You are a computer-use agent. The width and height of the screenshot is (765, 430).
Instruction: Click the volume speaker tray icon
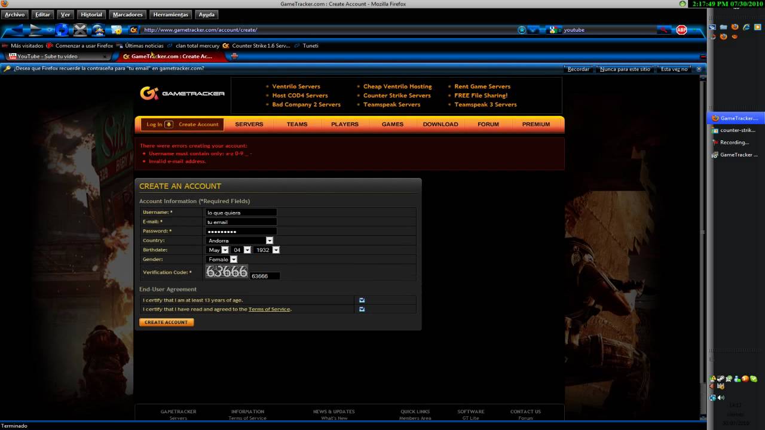tap(721, 397)
